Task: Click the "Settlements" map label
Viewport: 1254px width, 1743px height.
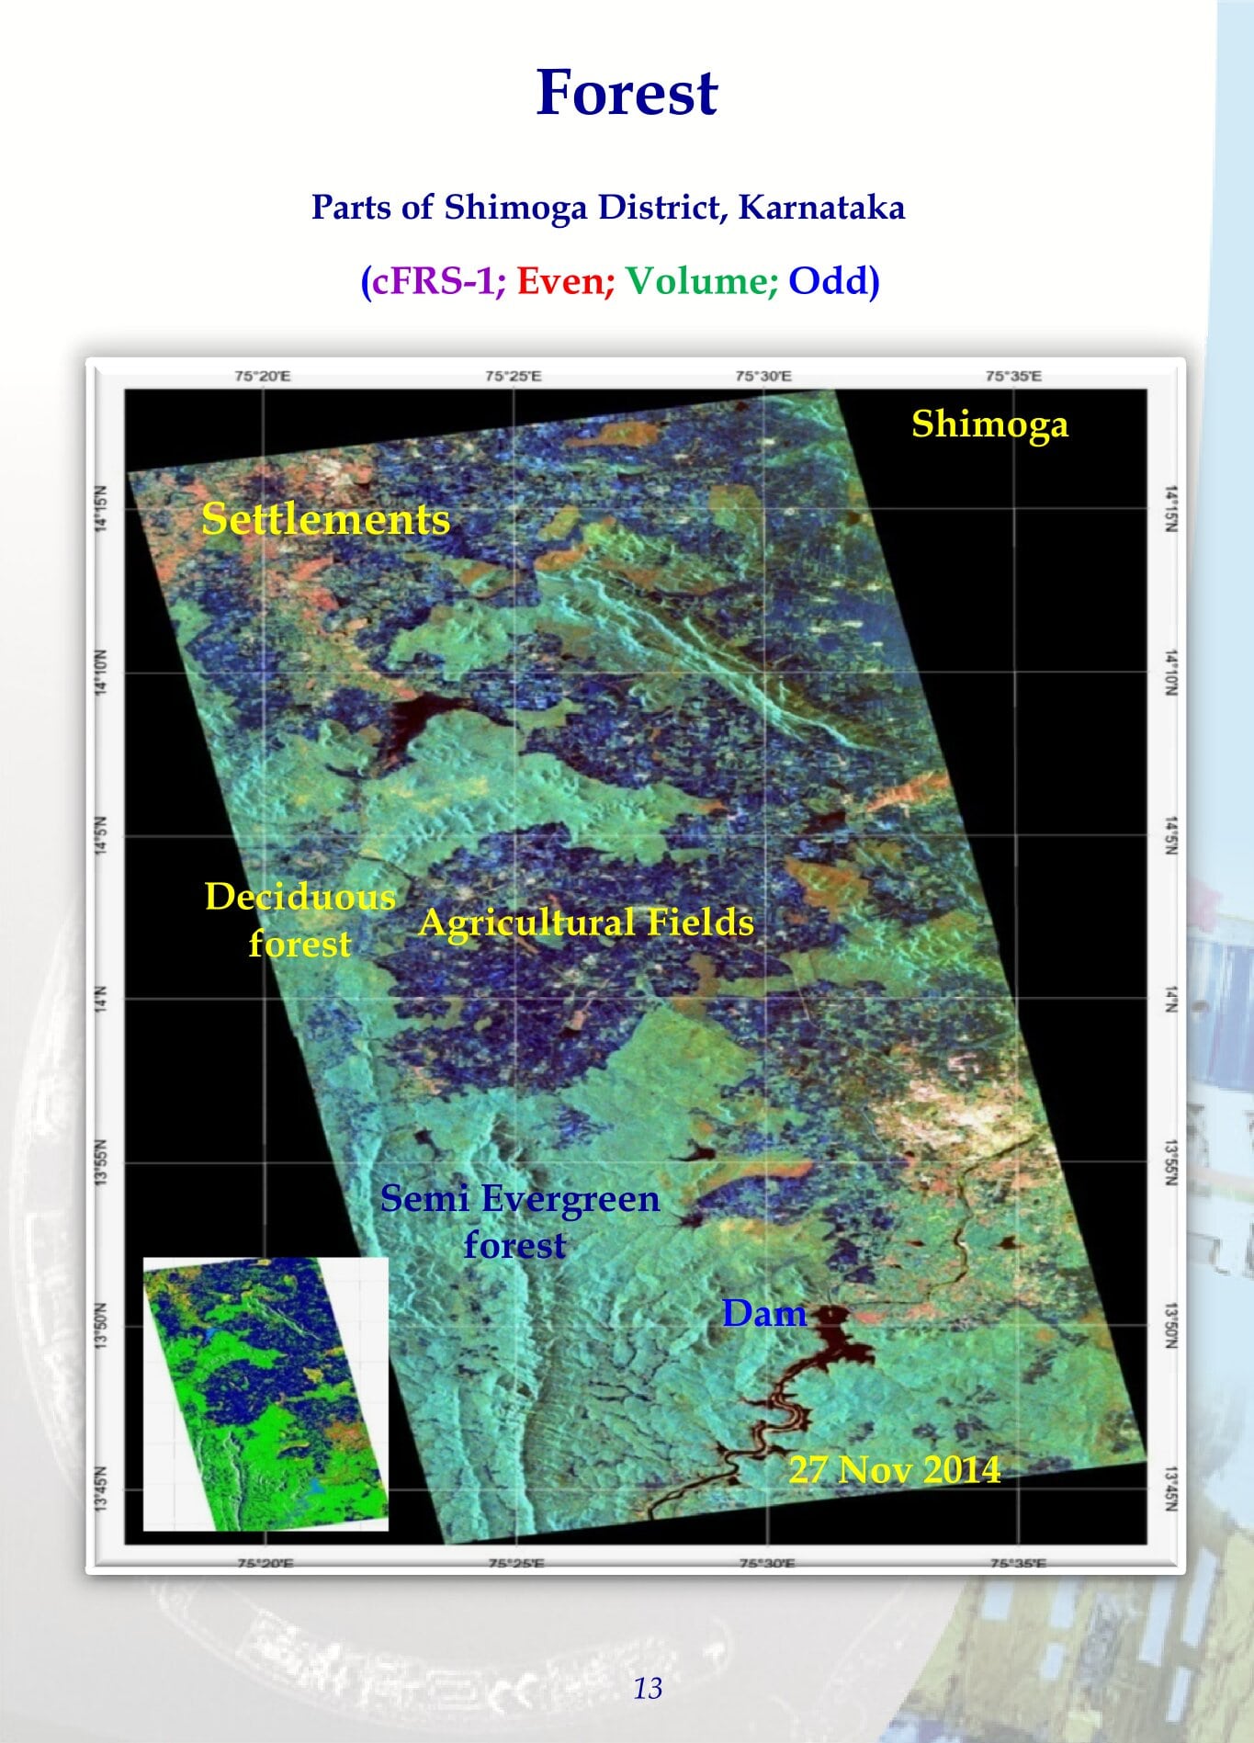Action: [326, 519]
